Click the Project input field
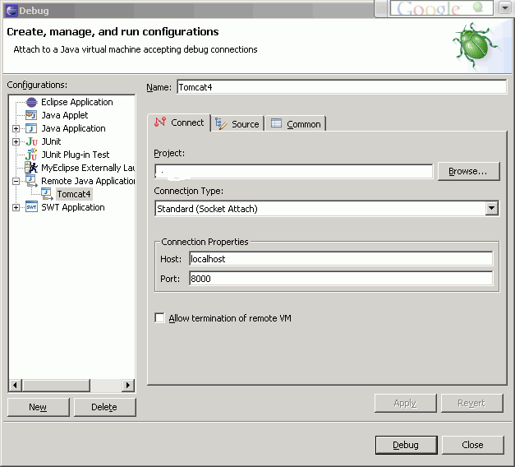 294,171
